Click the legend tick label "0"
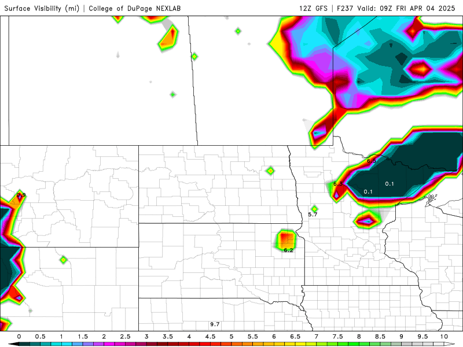This screenshot has width=463, height=347. pos(19,337)
